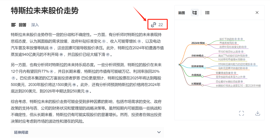Open citation 9 after 放慢等挑战

pyautogui.click(x=51, y=48)
